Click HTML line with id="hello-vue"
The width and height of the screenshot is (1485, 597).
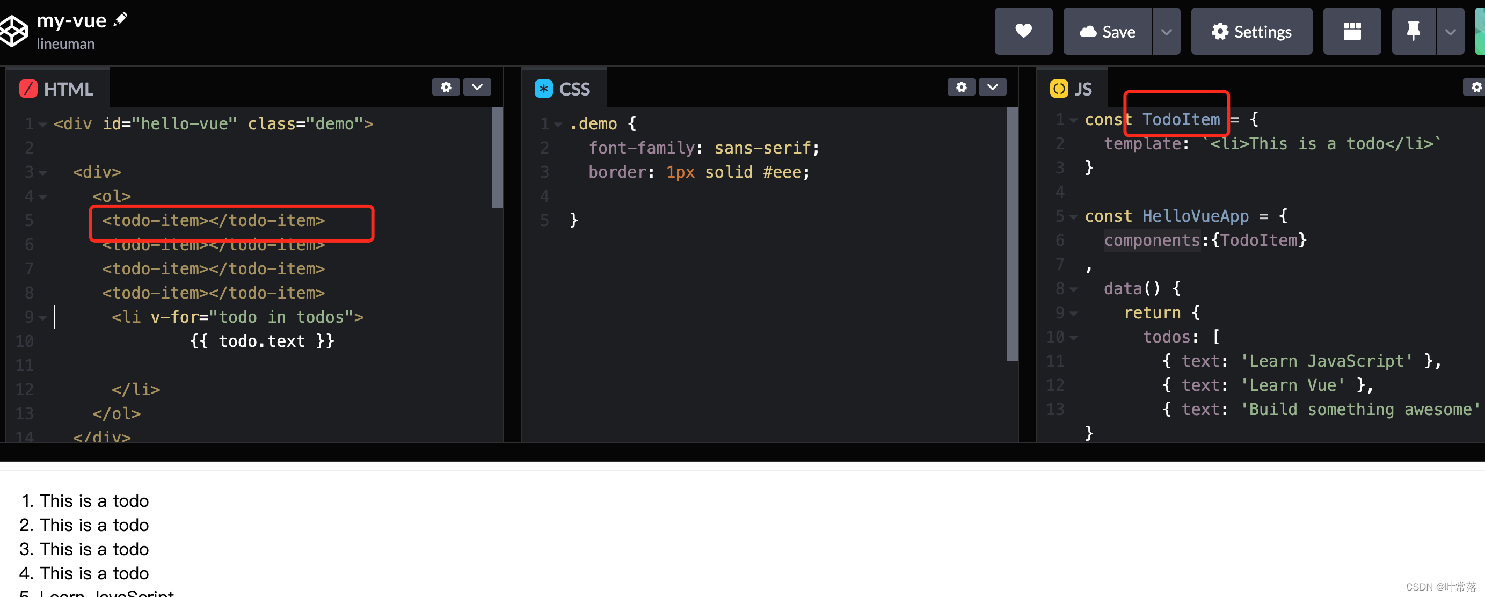pyautogui.click(x=213, y=124)
